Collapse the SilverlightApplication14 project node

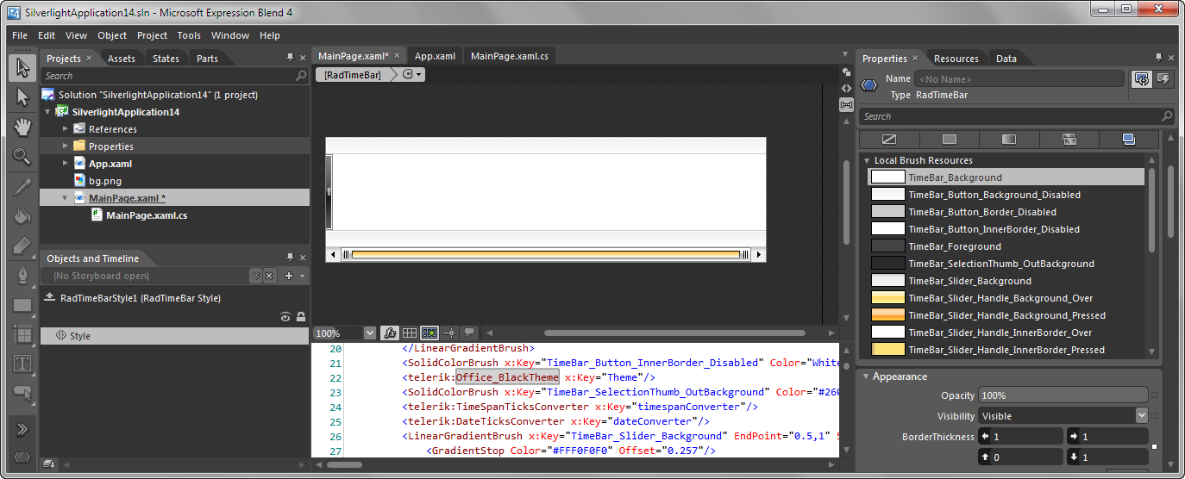47,112
